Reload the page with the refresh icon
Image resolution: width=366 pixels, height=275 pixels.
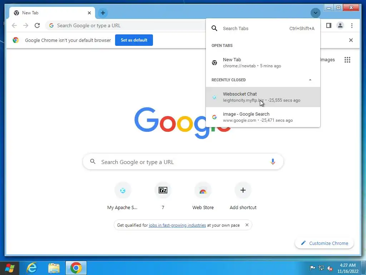tap(37, 25)
